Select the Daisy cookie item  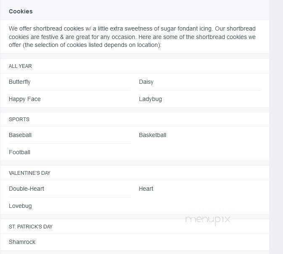[146, 82]
